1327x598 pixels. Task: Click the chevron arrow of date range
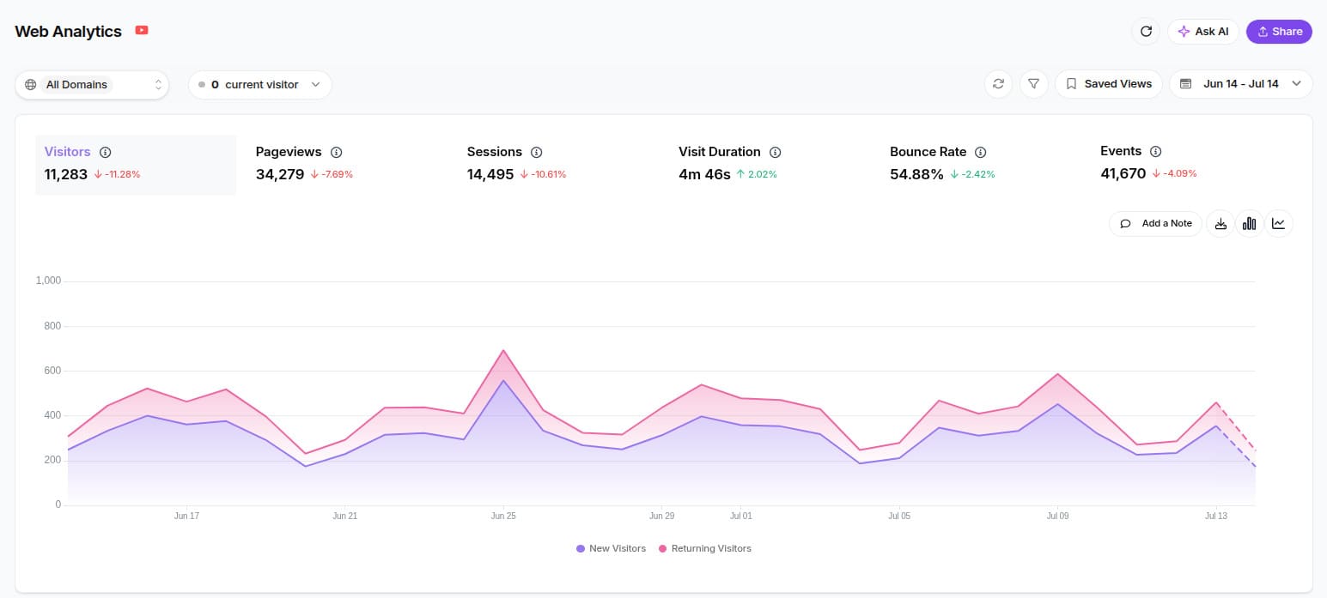pyautogui.click(x=1296, y=84)
